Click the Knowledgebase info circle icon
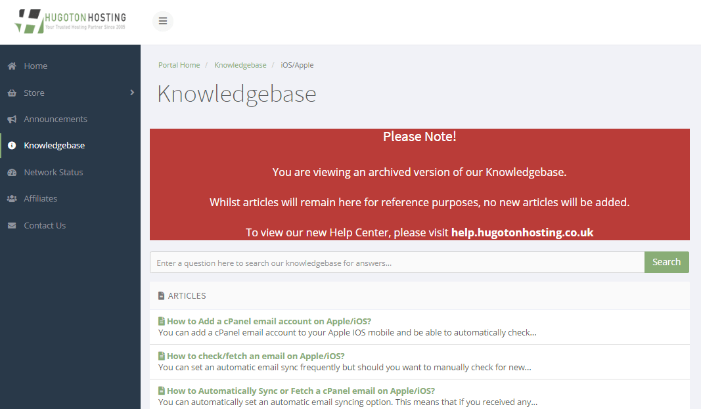Image resolution: width=701 pixels, height=409 pixels. click(x=12, y=146)
